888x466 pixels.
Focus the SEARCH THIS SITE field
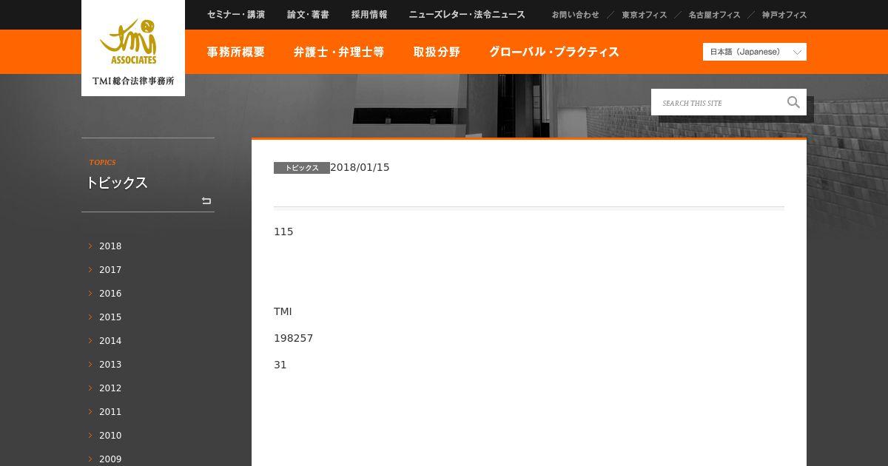click(x=718, y=103)
